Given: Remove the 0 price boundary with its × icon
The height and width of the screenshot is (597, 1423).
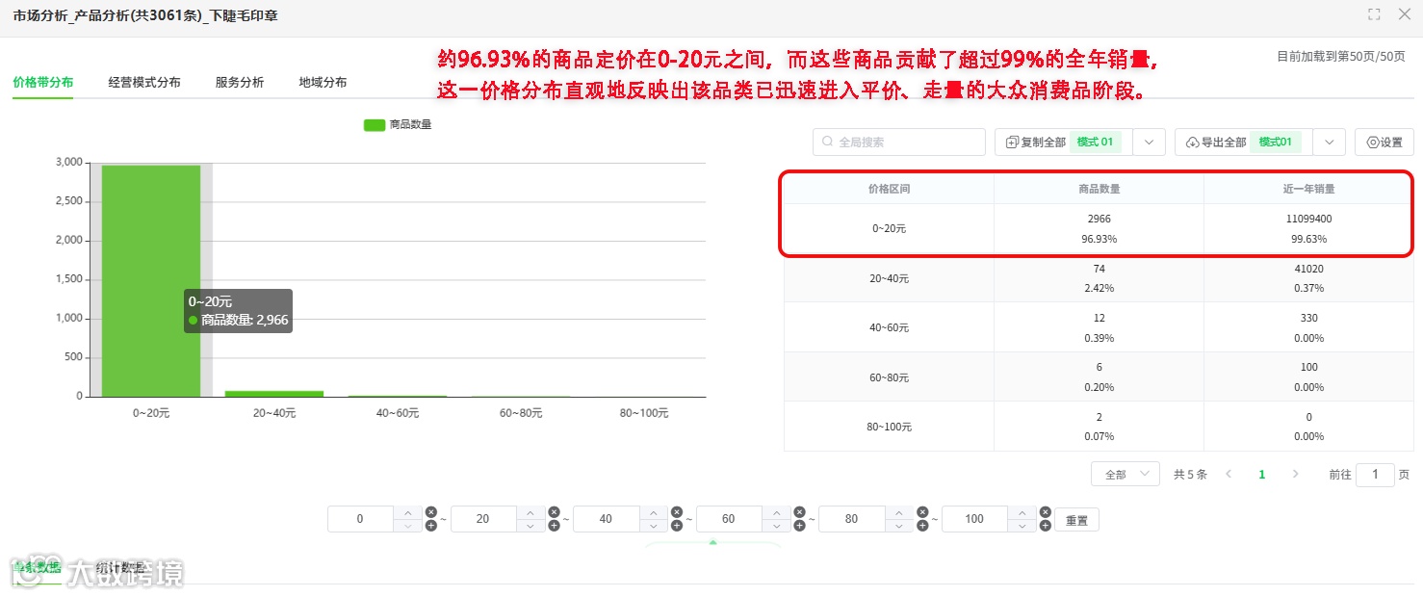Looking at the screenshot, I should (x=431, y=512).
